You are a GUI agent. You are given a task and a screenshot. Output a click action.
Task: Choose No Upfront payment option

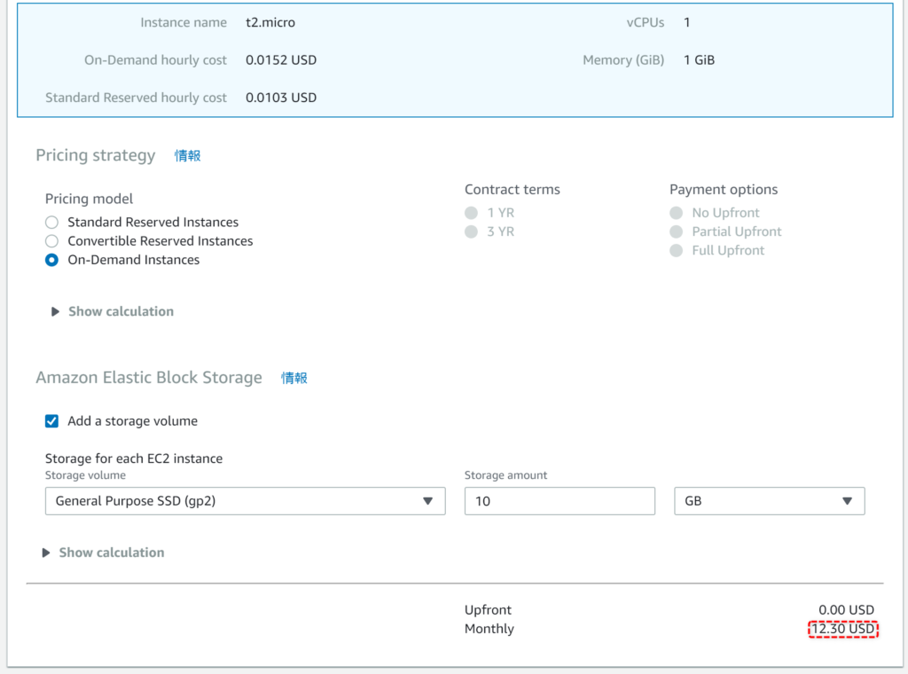677,213
